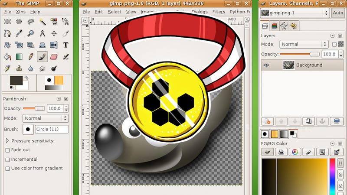Open the Xtns menu in toolbox

(20, 12)
